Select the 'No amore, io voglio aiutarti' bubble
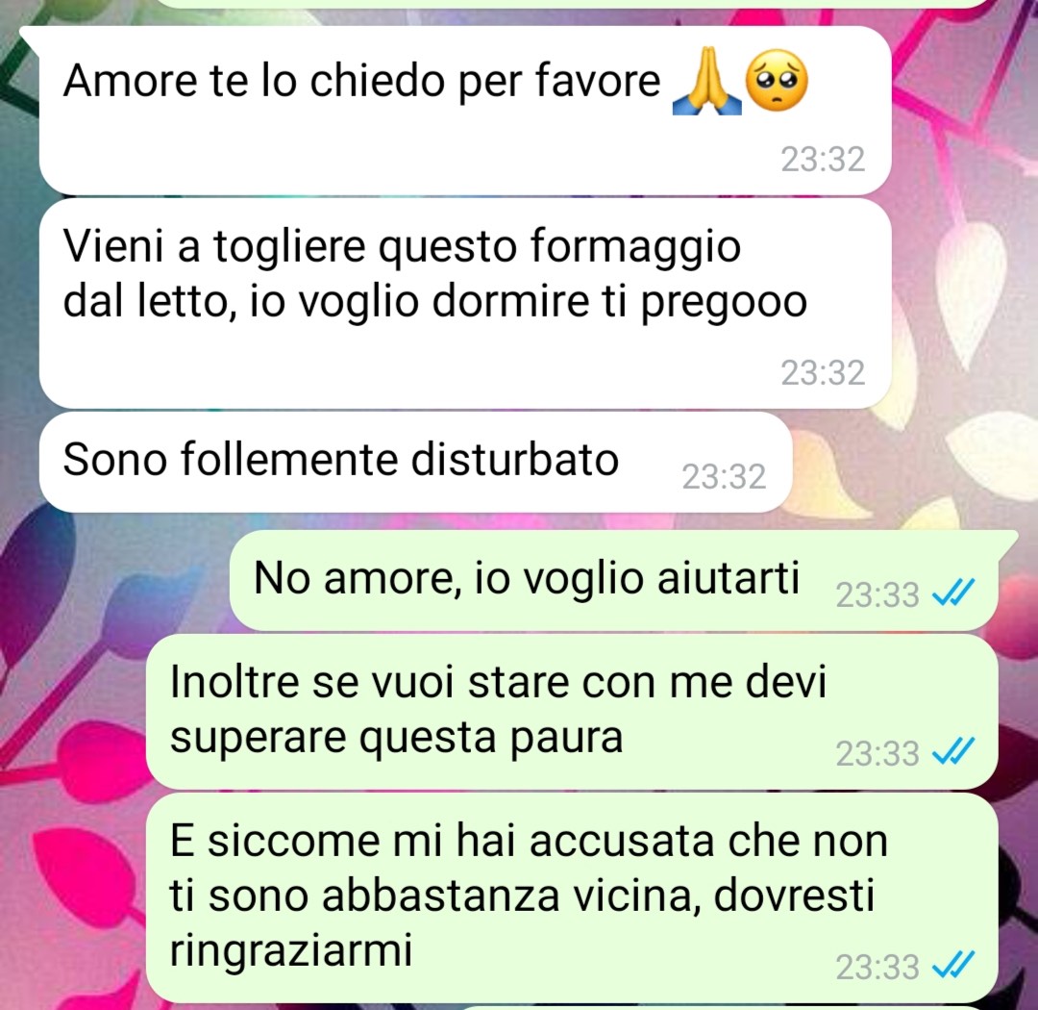The image size is (1038, 1010). click(613, 580)
